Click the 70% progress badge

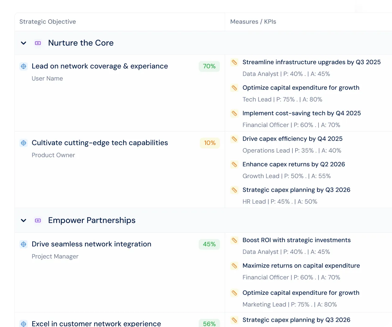point(209,66)
